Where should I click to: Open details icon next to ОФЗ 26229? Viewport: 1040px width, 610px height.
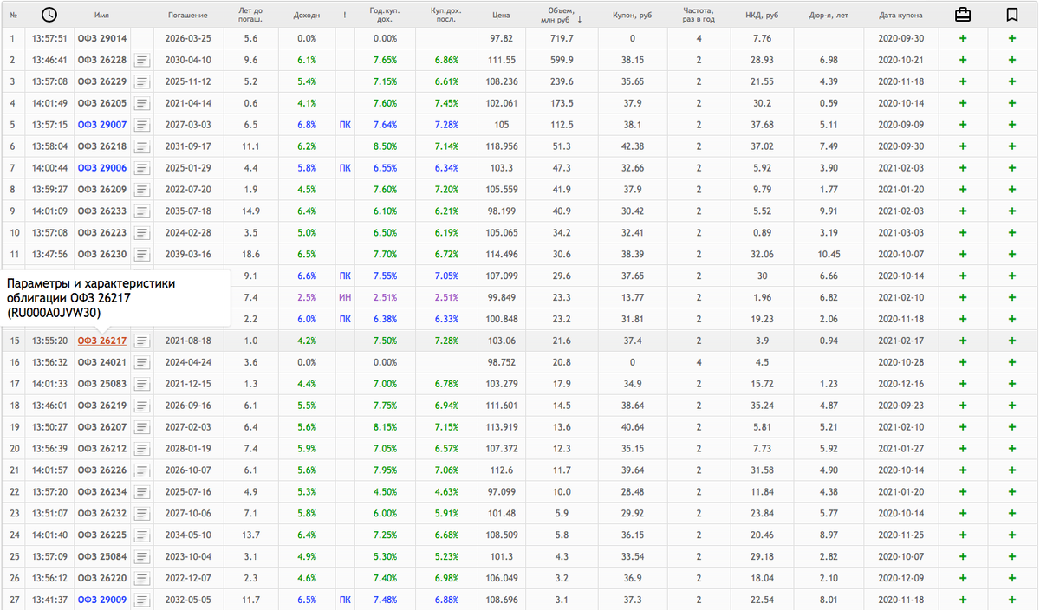tap(142, 81)
